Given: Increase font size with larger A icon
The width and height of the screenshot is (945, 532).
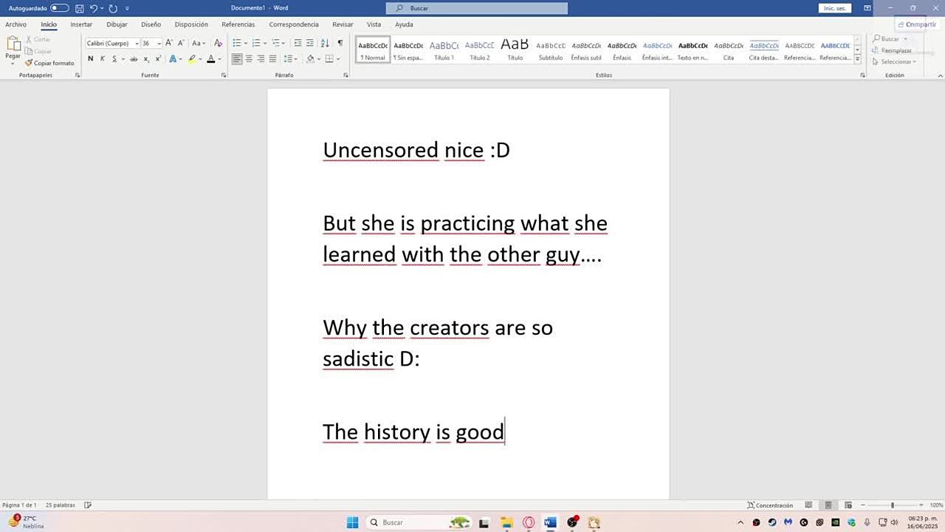Looking at the screenshot, I should [x=169, y=43].
